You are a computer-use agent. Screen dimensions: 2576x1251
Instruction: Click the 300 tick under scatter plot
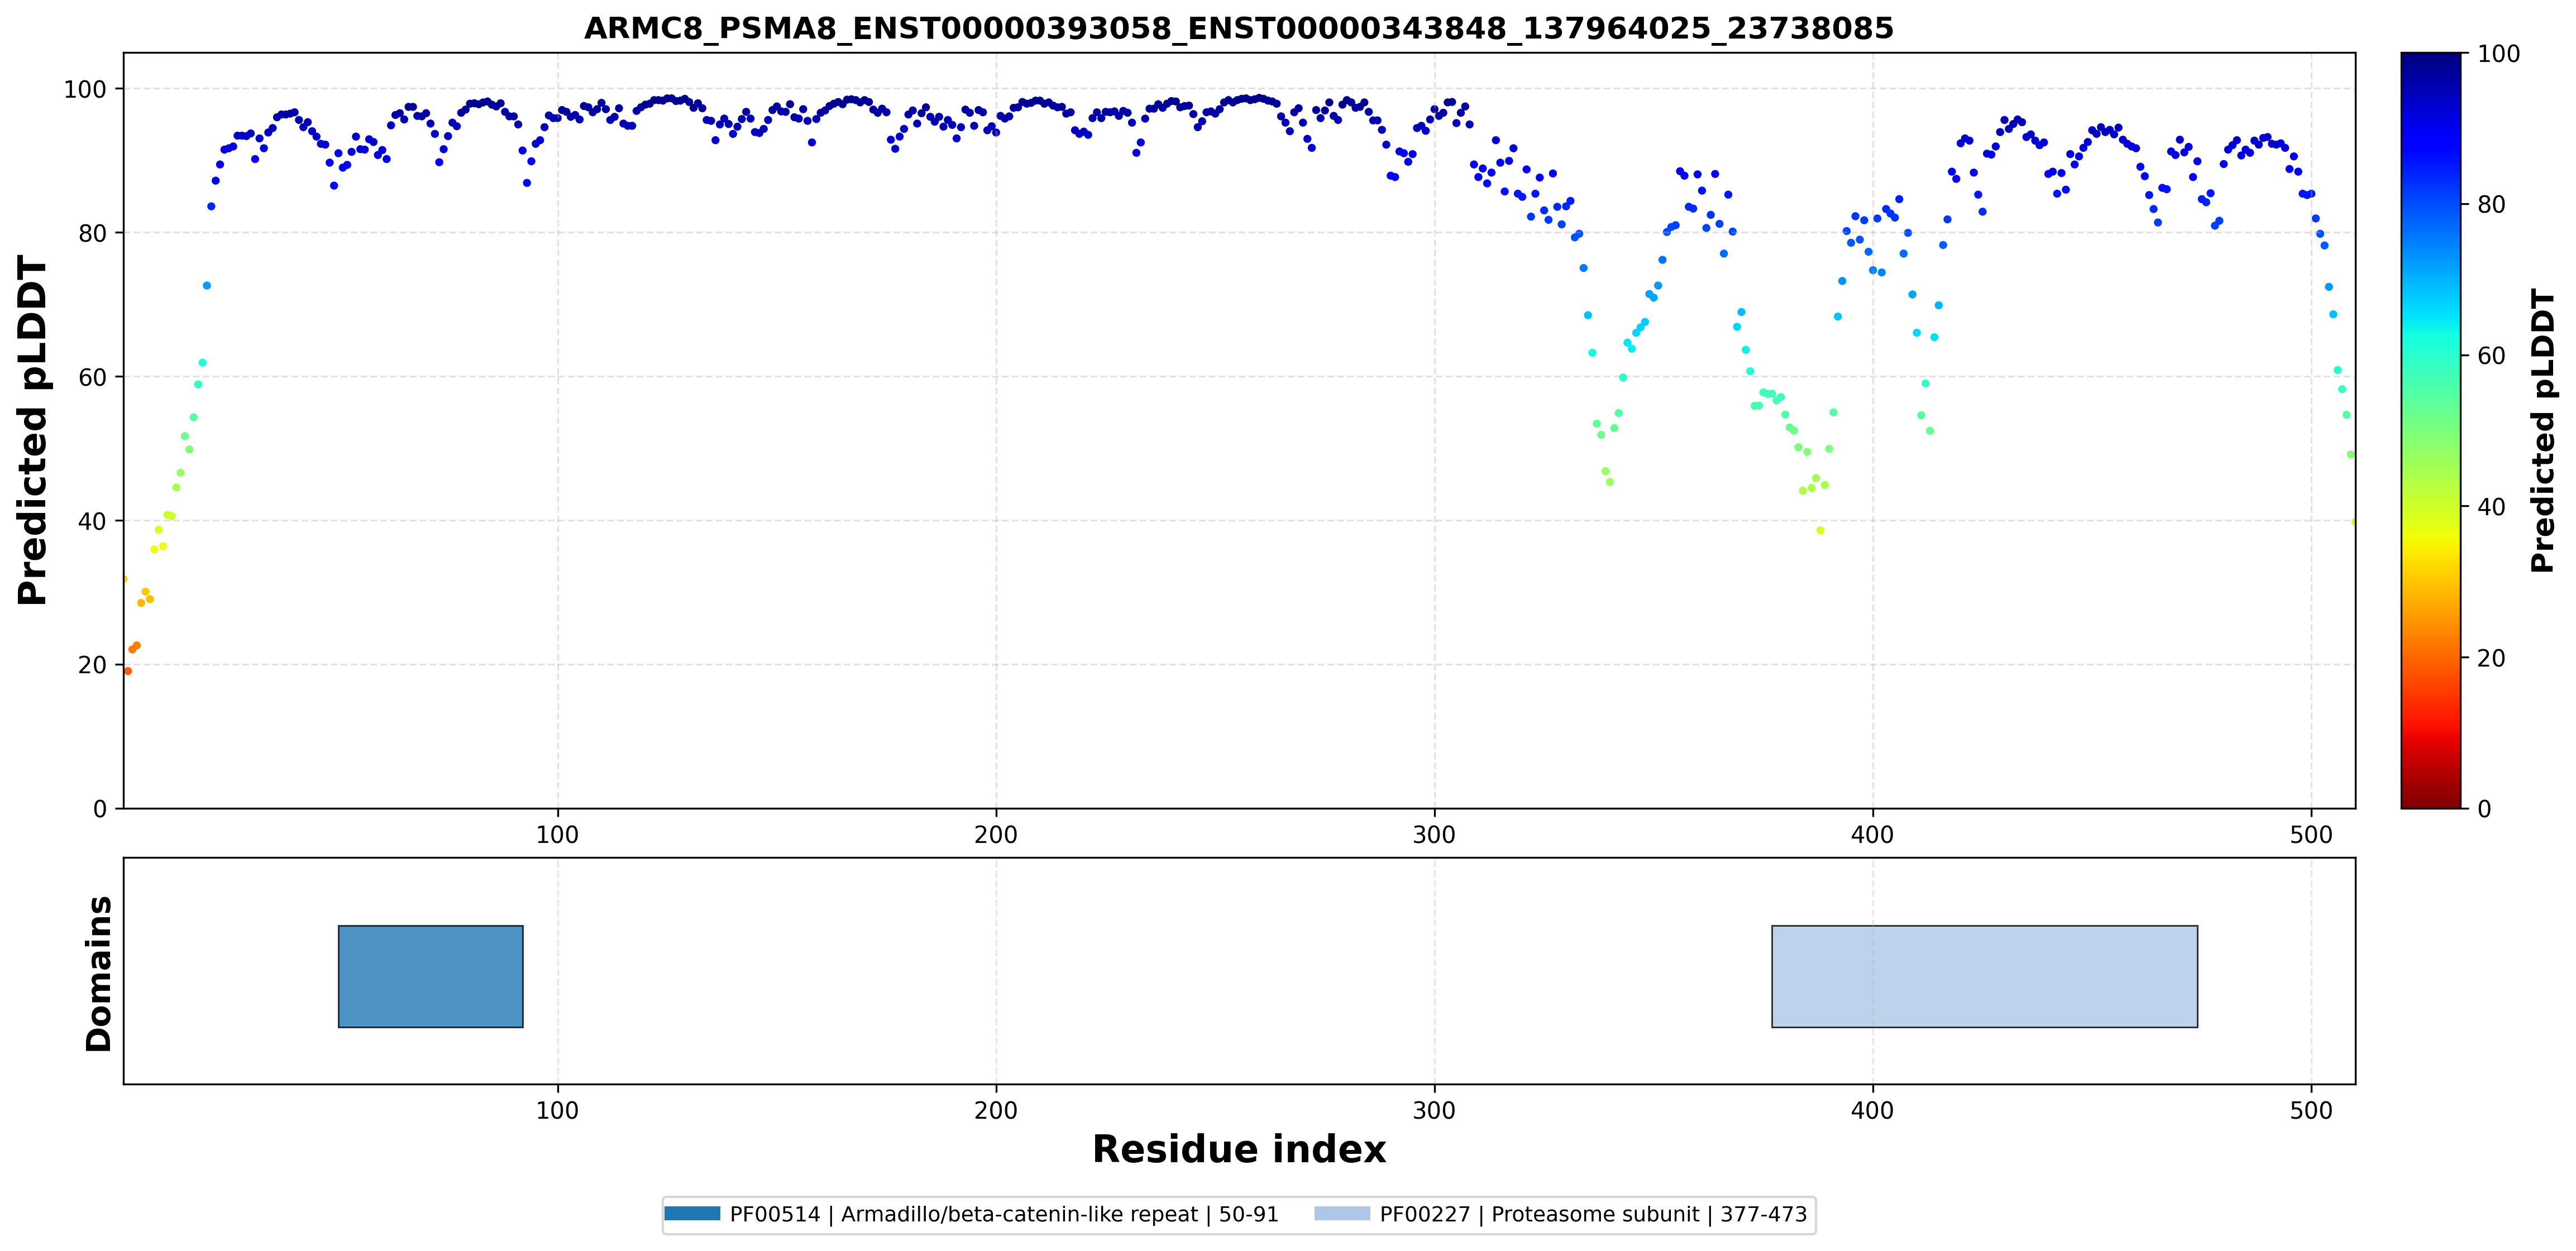tap(1434, 835)
